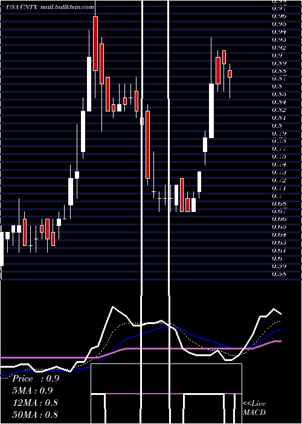Click the 0.81 price level label
The image size is (302, 424).
tap(278, 118)
